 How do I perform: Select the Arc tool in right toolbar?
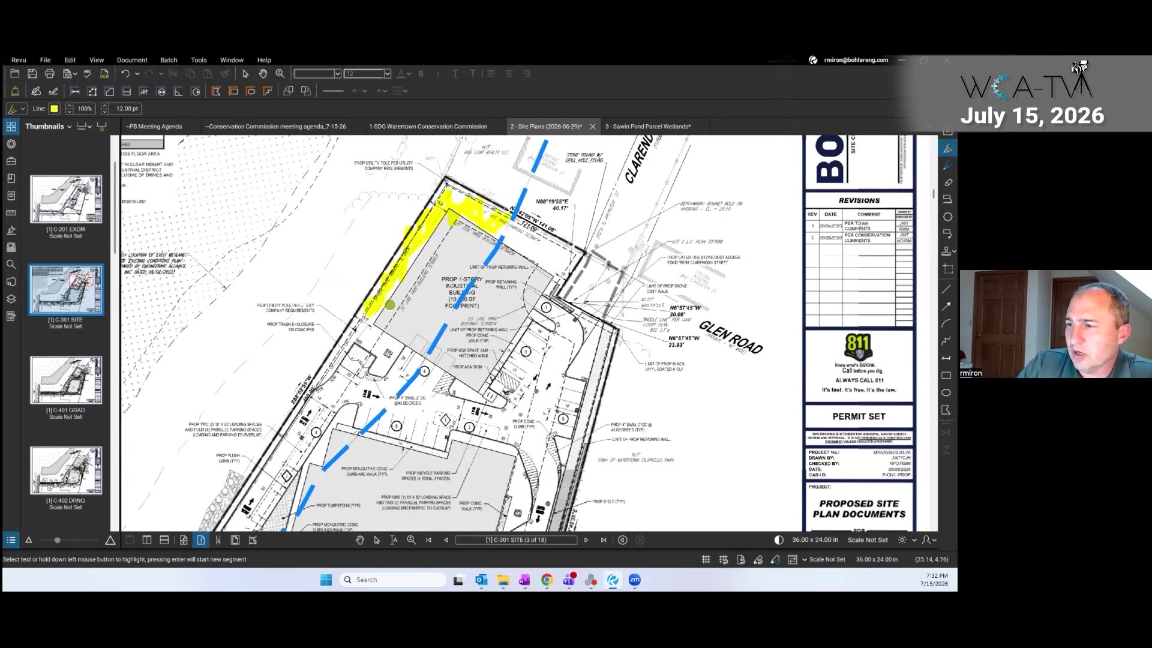946,324
